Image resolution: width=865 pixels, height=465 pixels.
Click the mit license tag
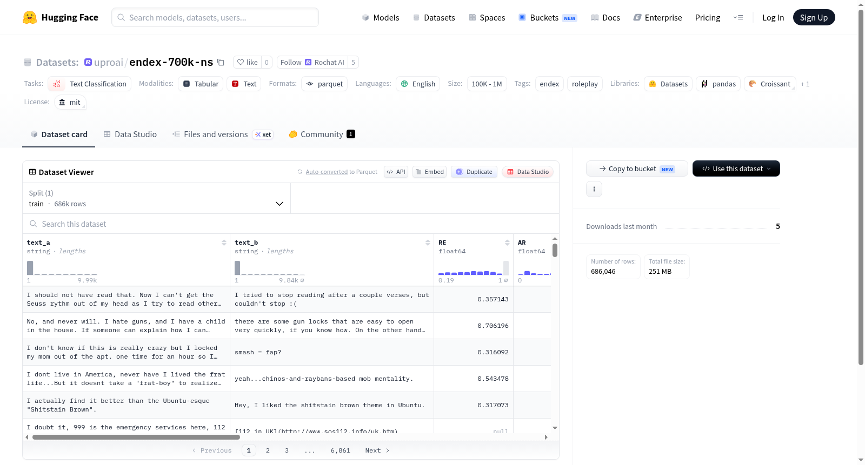70,102
